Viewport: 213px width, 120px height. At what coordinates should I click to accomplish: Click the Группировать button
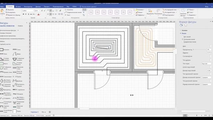click(x=169, y=15)
